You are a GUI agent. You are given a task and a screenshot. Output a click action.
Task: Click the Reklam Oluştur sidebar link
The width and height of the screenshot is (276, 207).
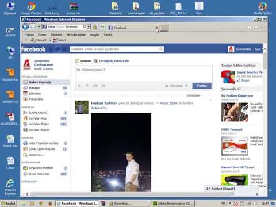39,130
